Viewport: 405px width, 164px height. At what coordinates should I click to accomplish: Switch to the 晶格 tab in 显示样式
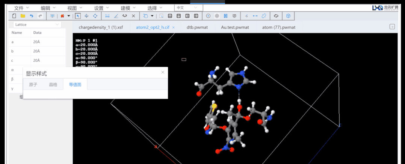point(53,84)
